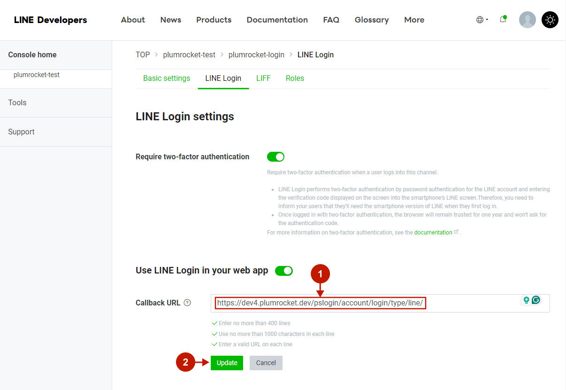This screenshot has width=566, height=390.
Task: Disable Require two-factor authentication switch
Action: [275, 156]
